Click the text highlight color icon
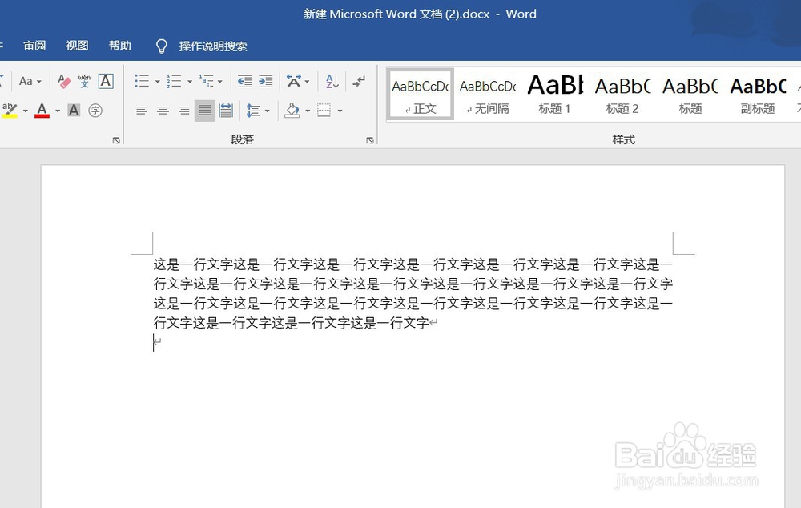The width and height of the screenshot is (801, 508). (x=11, y=110)
